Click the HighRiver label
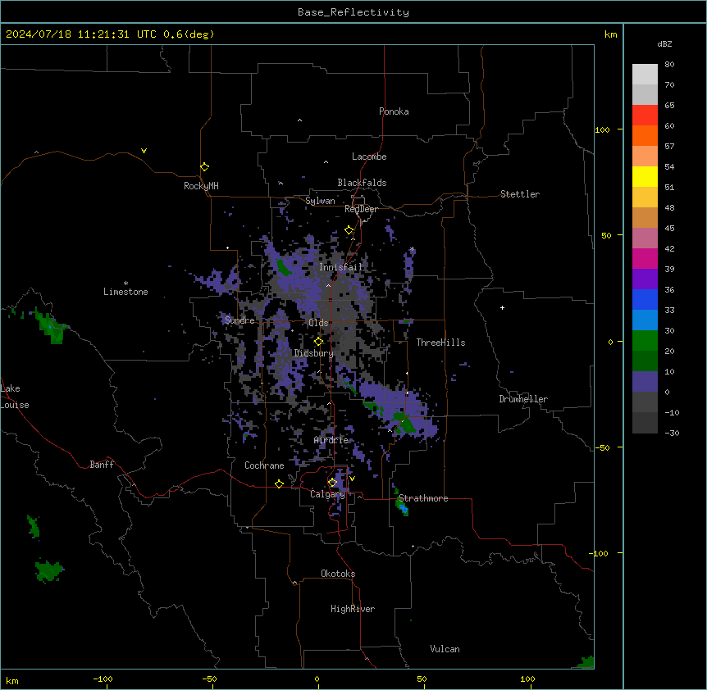The height and width of the screenshot is (690, 707). click(x=353, y=609)
